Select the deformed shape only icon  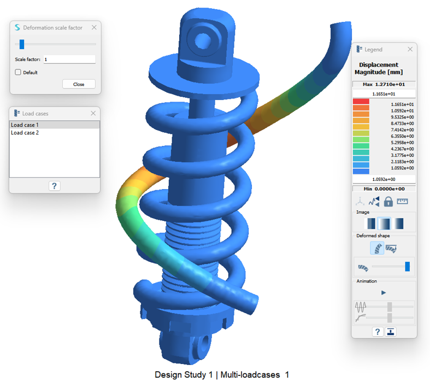point(377,248)
